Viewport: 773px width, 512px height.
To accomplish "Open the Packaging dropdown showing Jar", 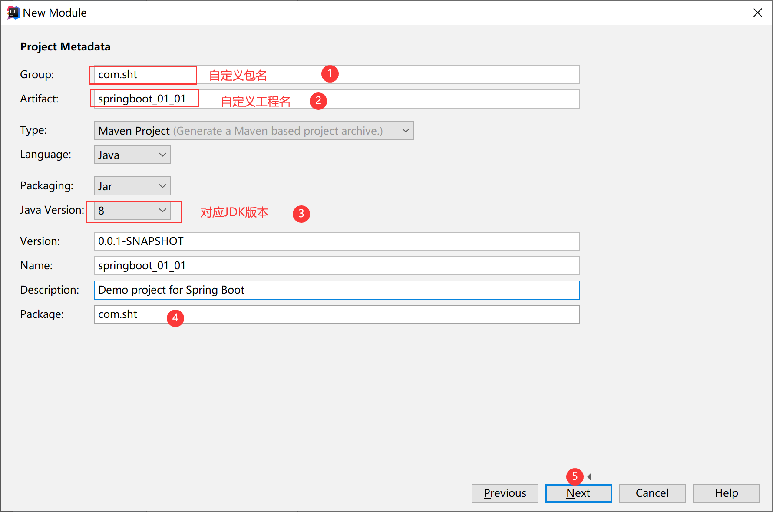I will point(132,186).
